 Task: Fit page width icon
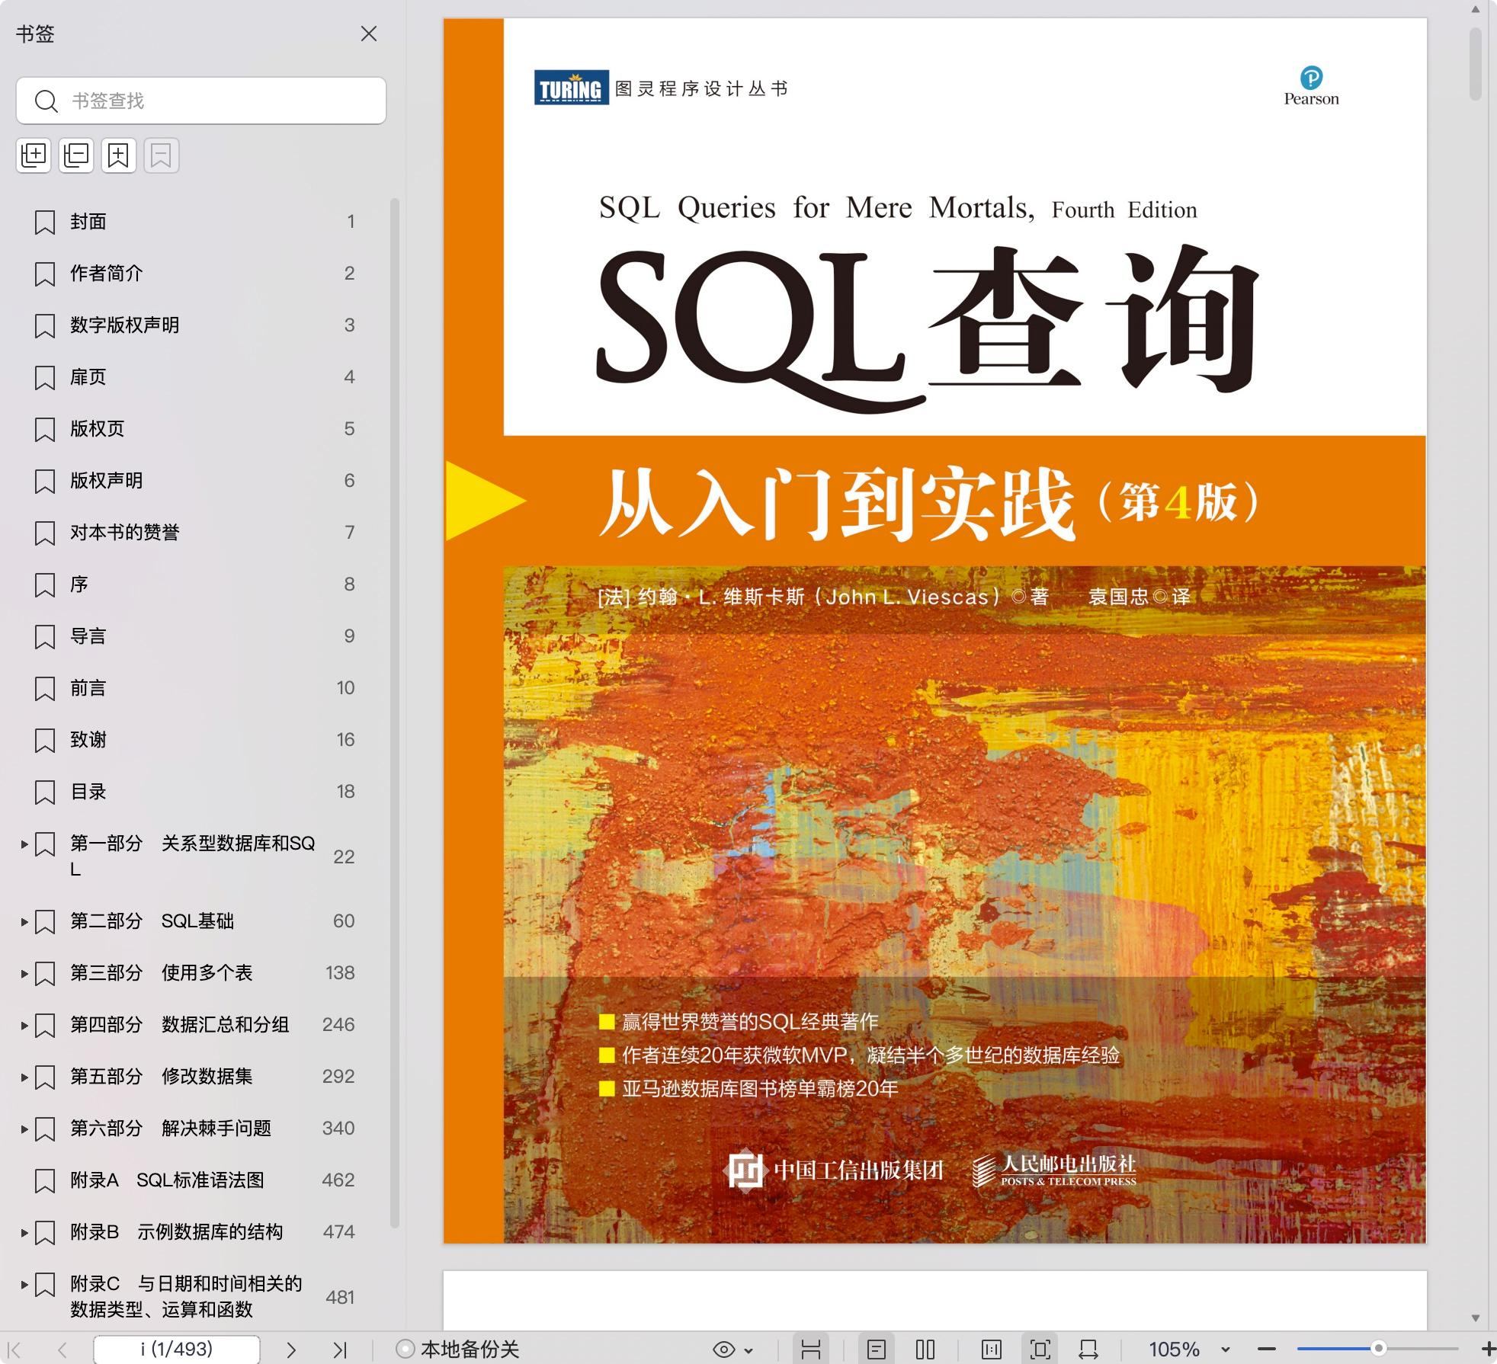1088,1350
